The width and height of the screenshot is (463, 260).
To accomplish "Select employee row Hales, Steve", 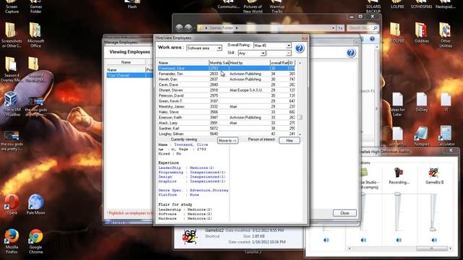I will 226,112.
